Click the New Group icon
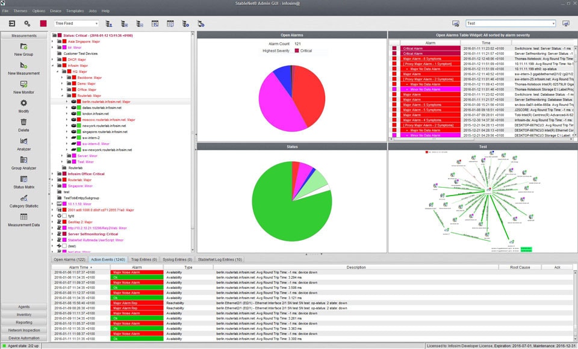 (x=24, y=47)
